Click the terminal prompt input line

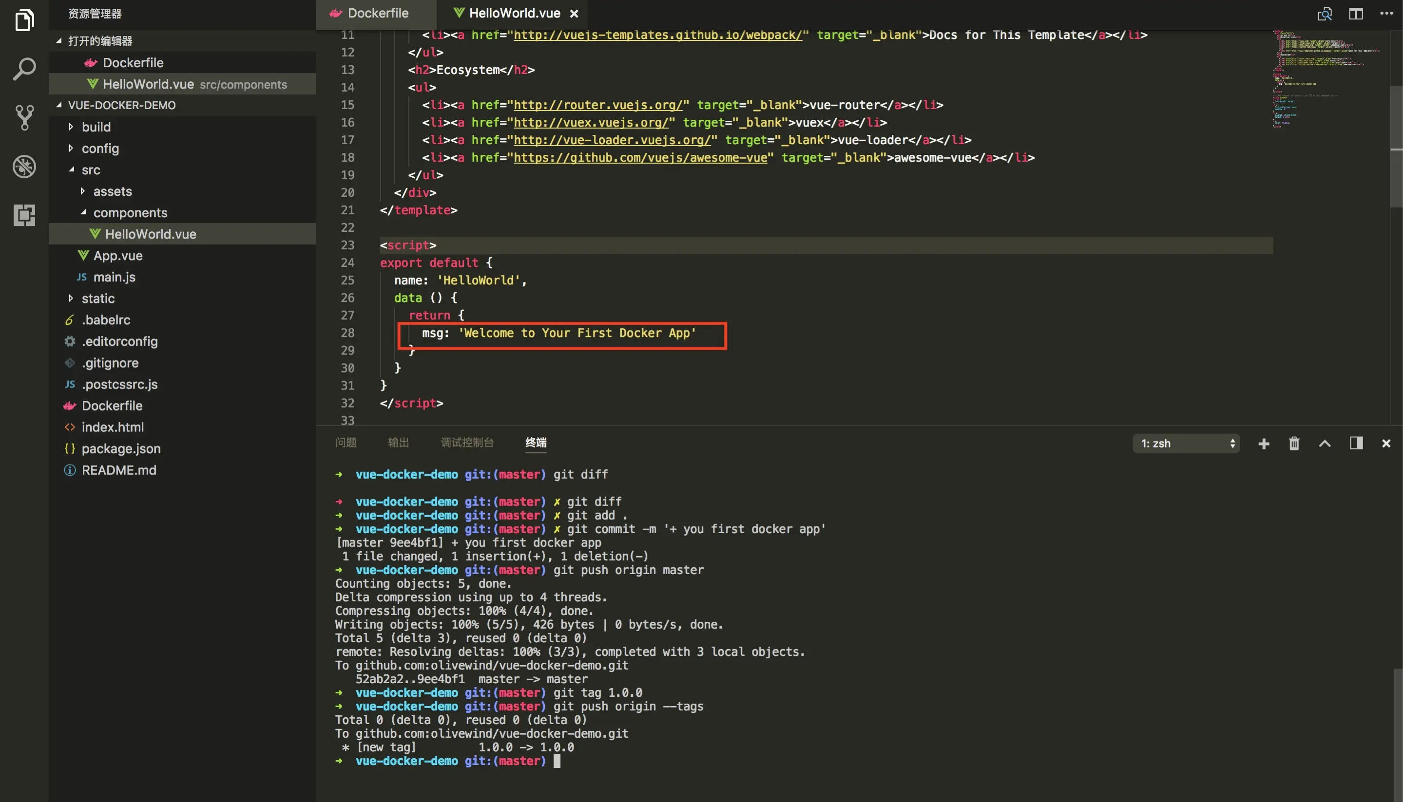coord(557,761)
